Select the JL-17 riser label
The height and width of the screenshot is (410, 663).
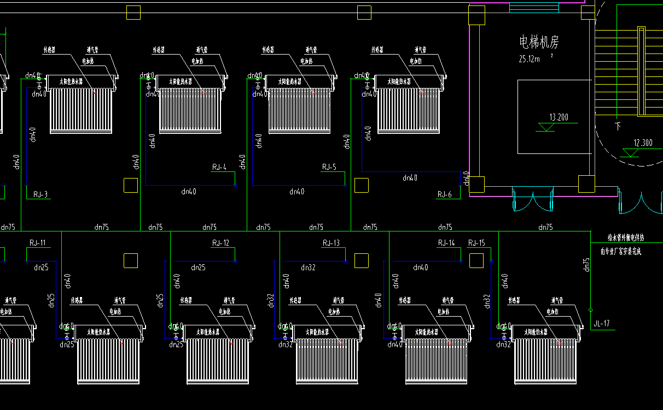tap(602, 324)
